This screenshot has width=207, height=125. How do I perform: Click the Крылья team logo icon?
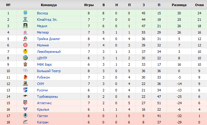coord(25,109)
